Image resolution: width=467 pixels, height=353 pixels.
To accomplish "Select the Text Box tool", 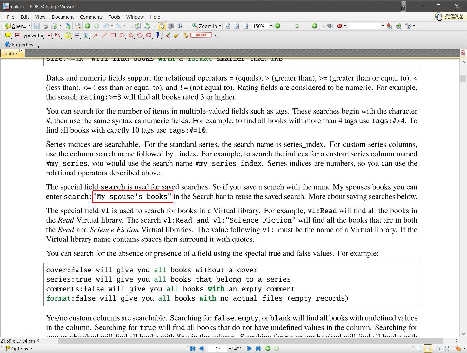I will 49,35.
